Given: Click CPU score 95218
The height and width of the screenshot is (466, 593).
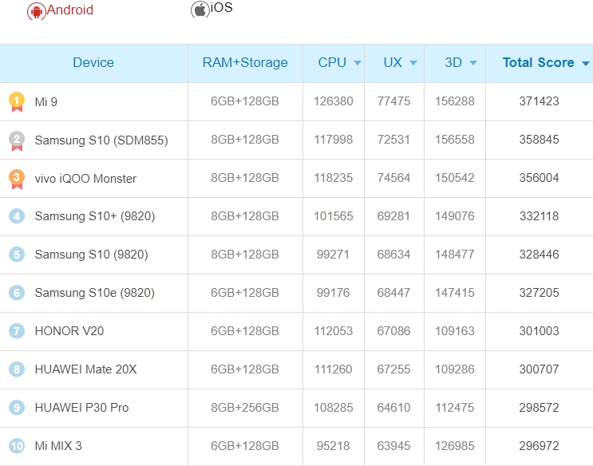Looking at the screenshot, I should (333, 445).
